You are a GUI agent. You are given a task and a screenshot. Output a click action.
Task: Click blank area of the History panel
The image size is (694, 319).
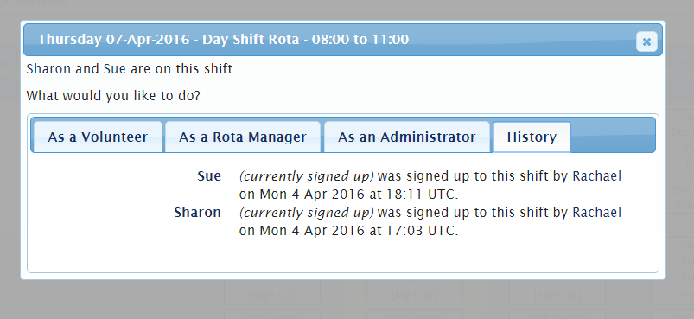point(343,256)
